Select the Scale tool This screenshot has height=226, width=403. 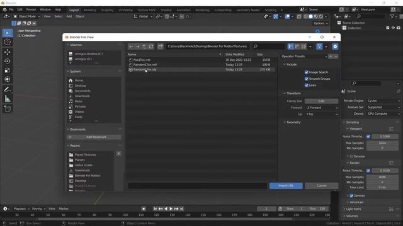pos(8,70)
